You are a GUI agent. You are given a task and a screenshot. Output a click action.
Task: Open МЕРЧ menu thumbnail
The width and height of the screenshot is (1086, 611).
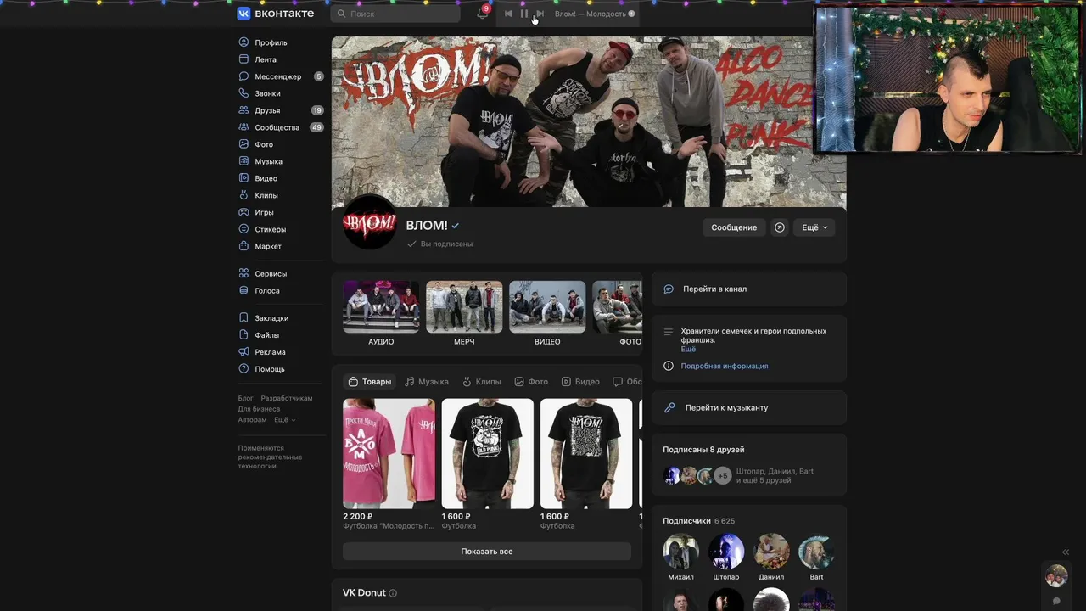tap(464, 313)
